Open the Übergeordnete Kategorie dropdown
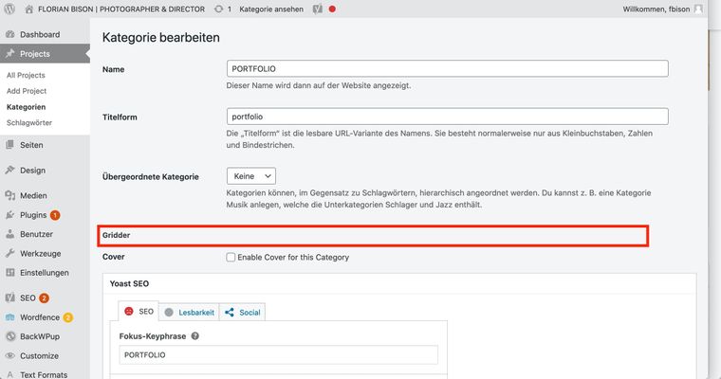 pyautogui.click(x=251, y=176)
